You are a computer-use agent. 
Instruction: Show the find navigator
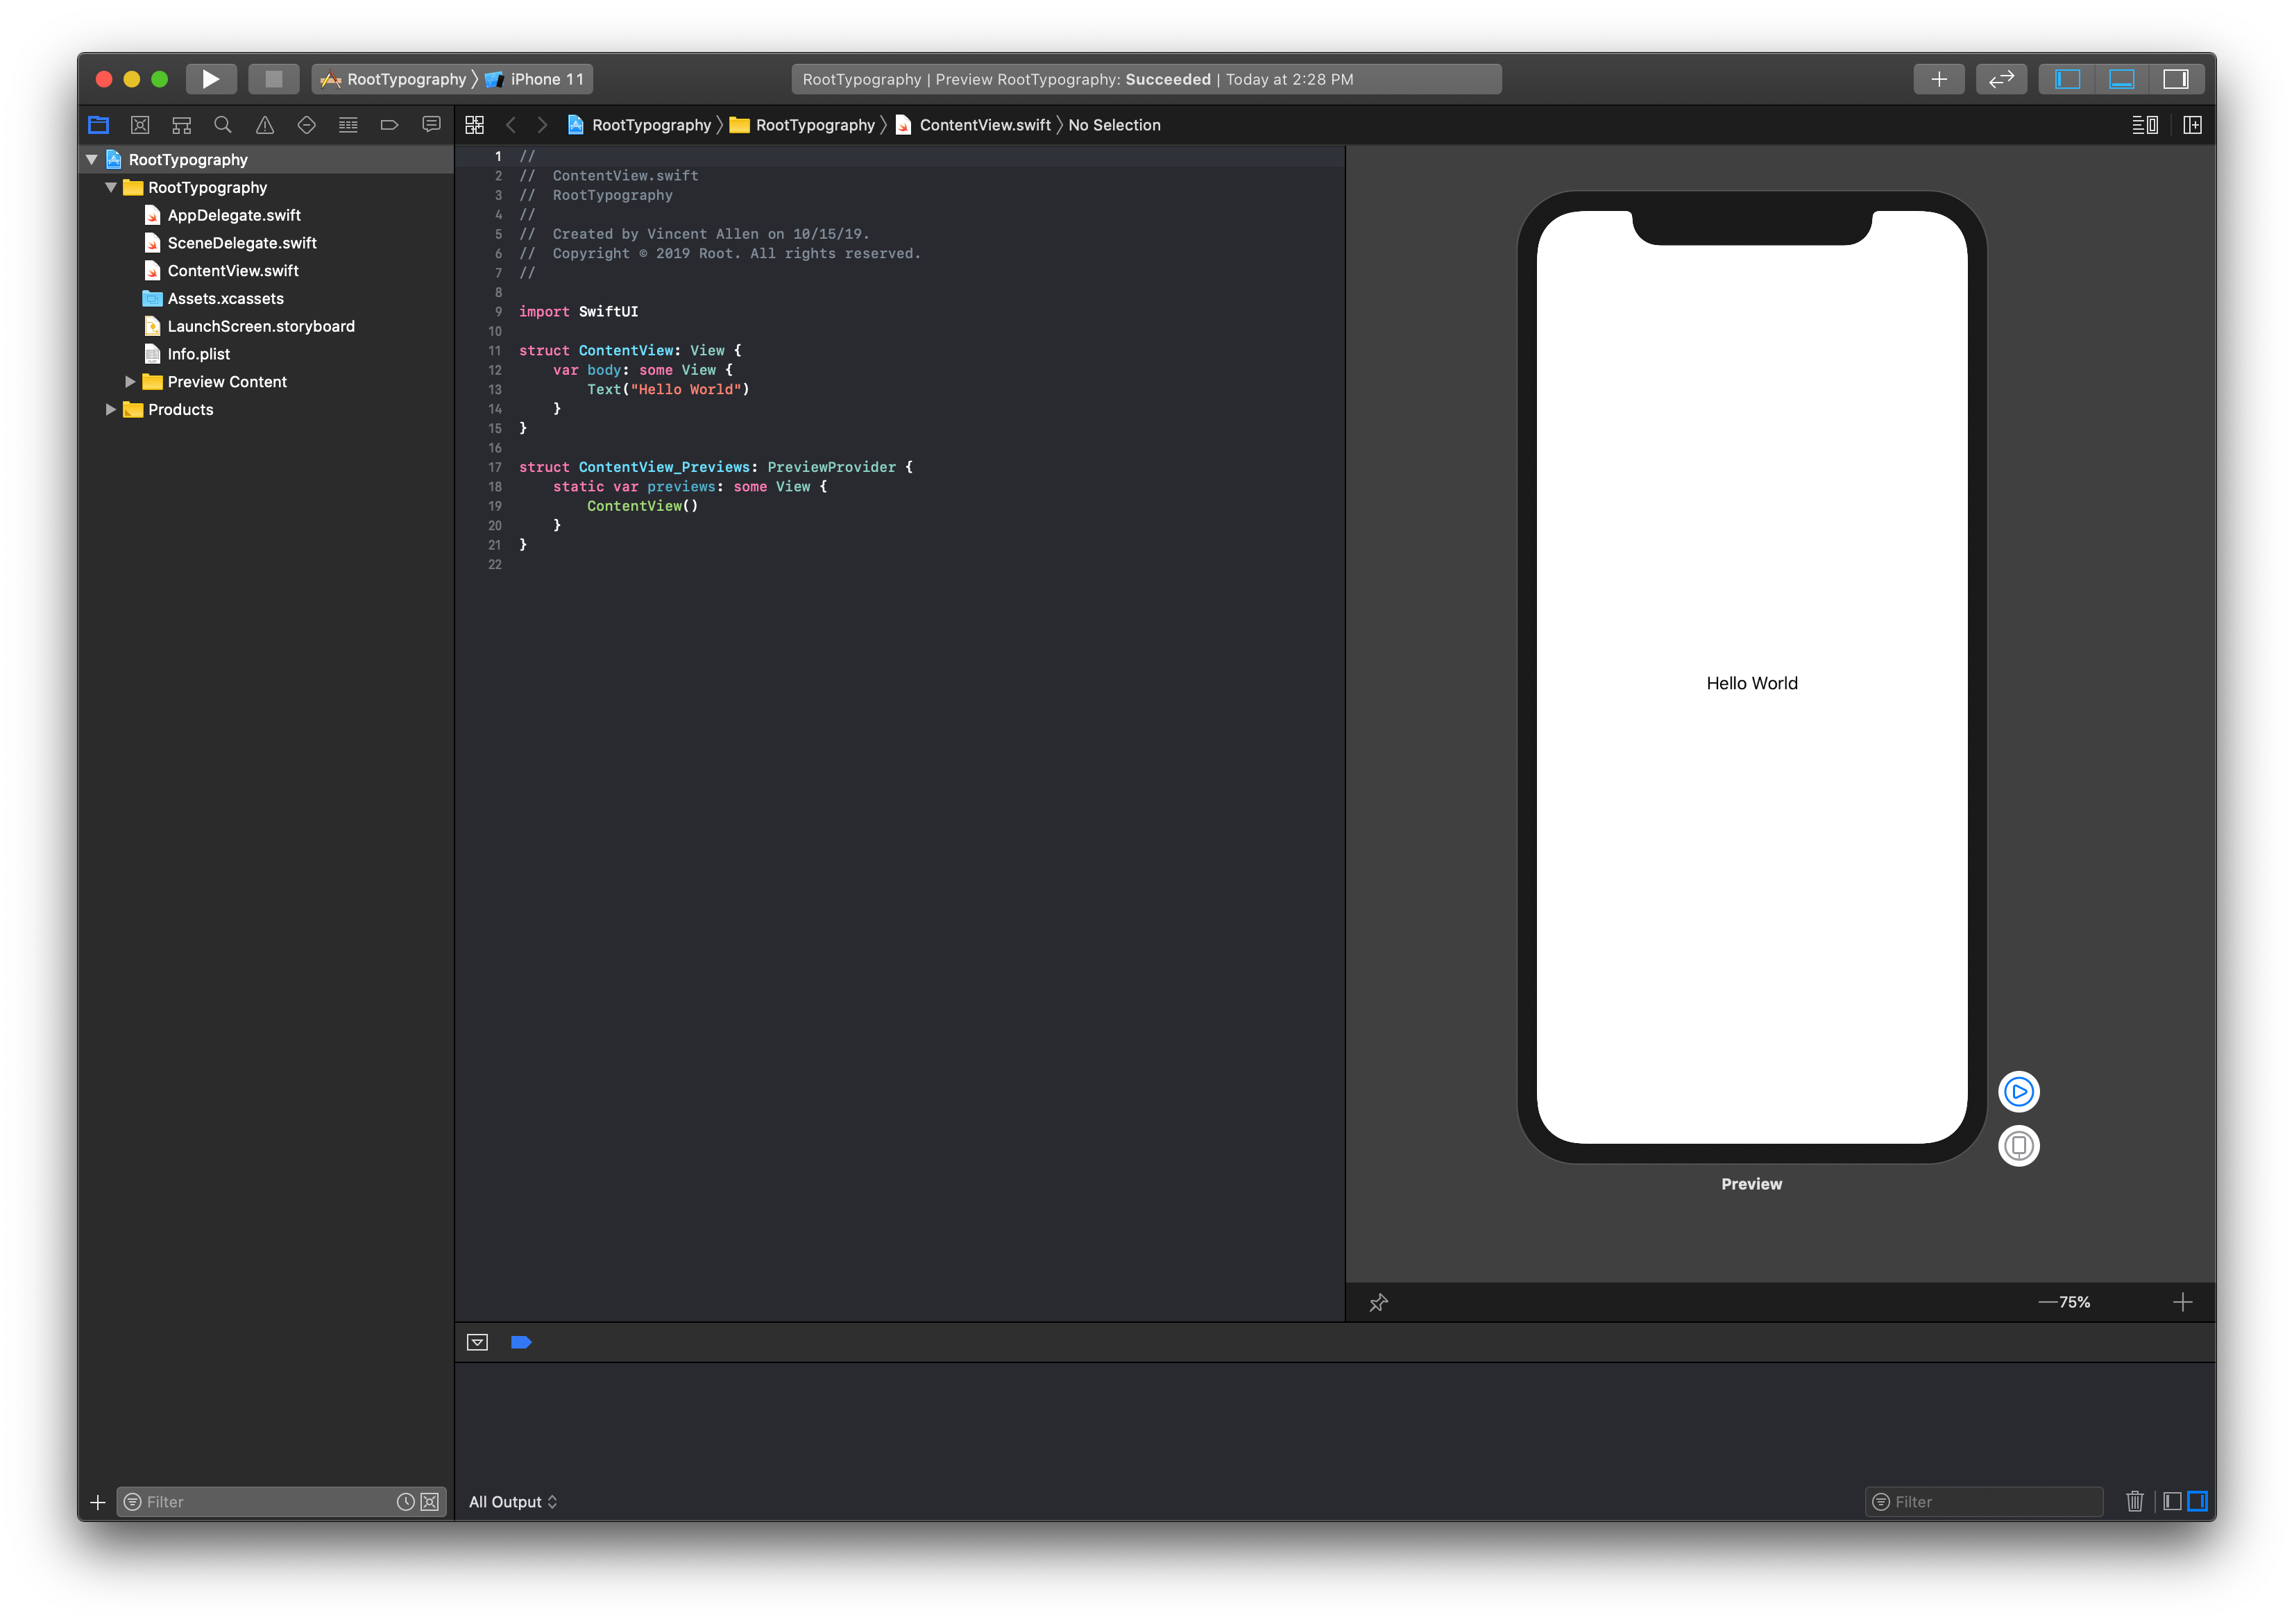[x=223, y=125]
